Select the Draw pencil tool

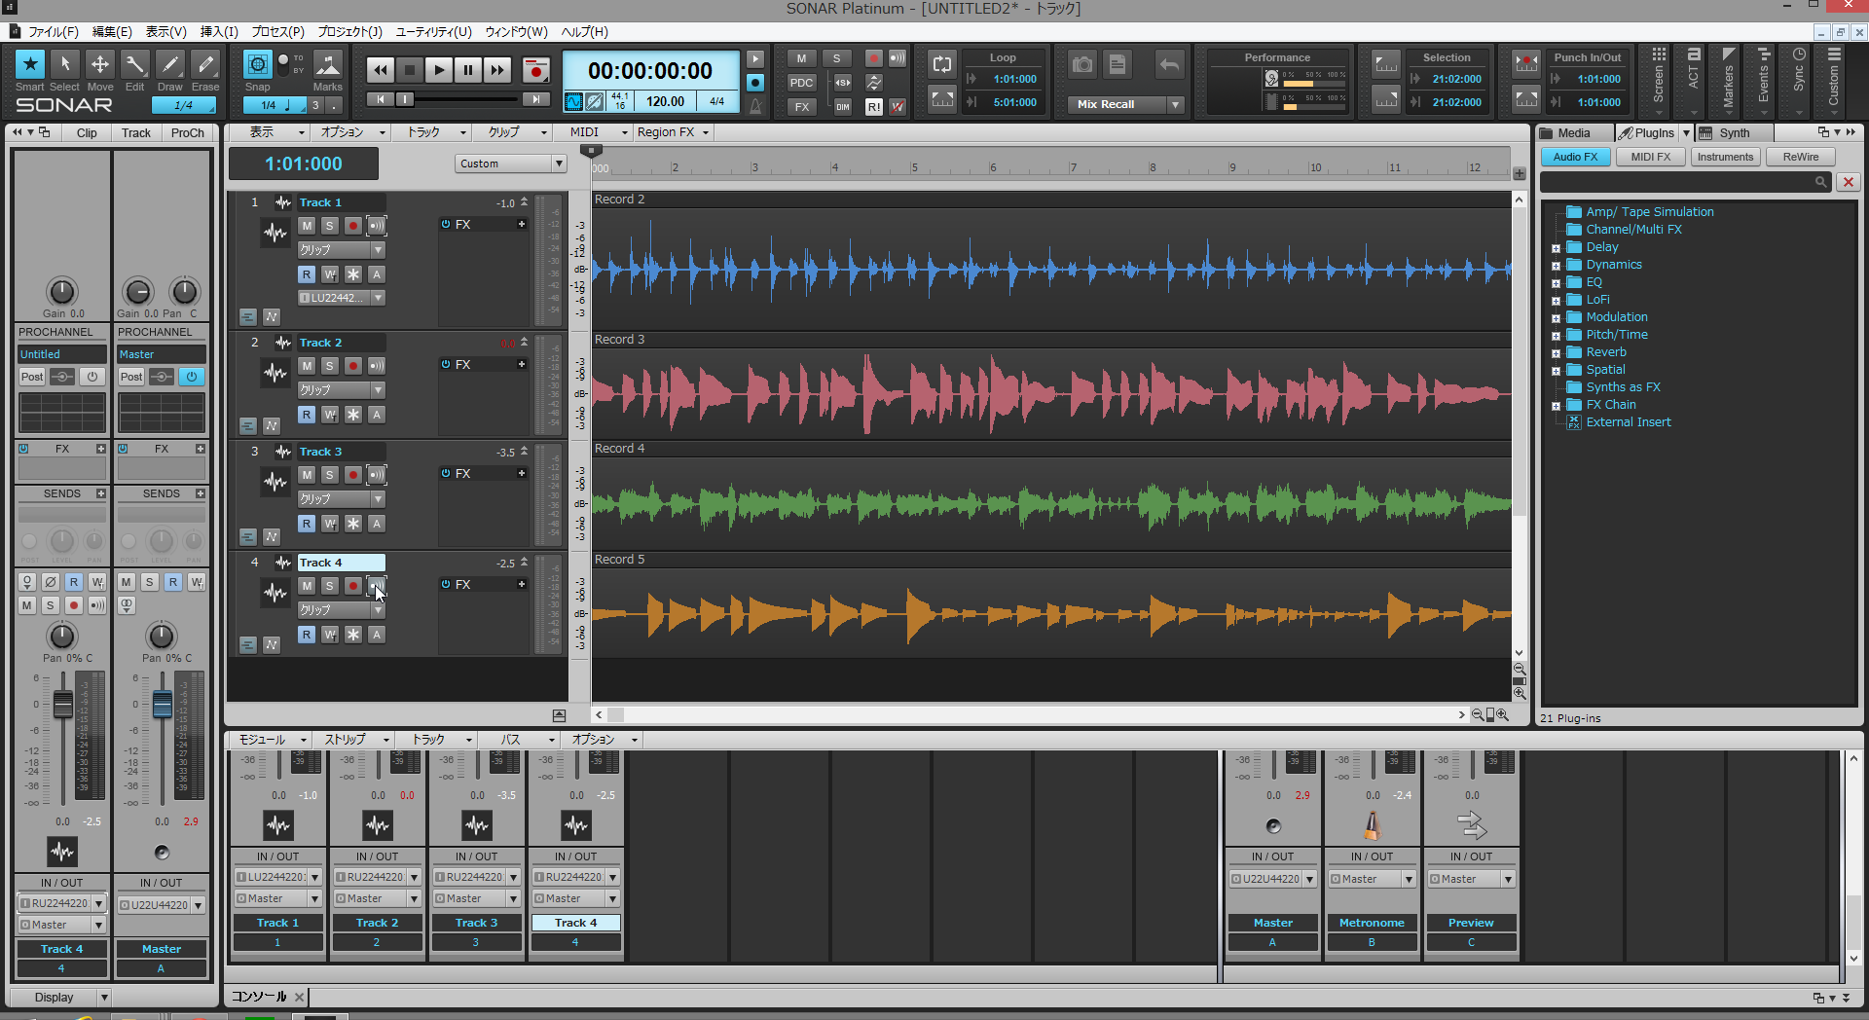click(170, 64)
